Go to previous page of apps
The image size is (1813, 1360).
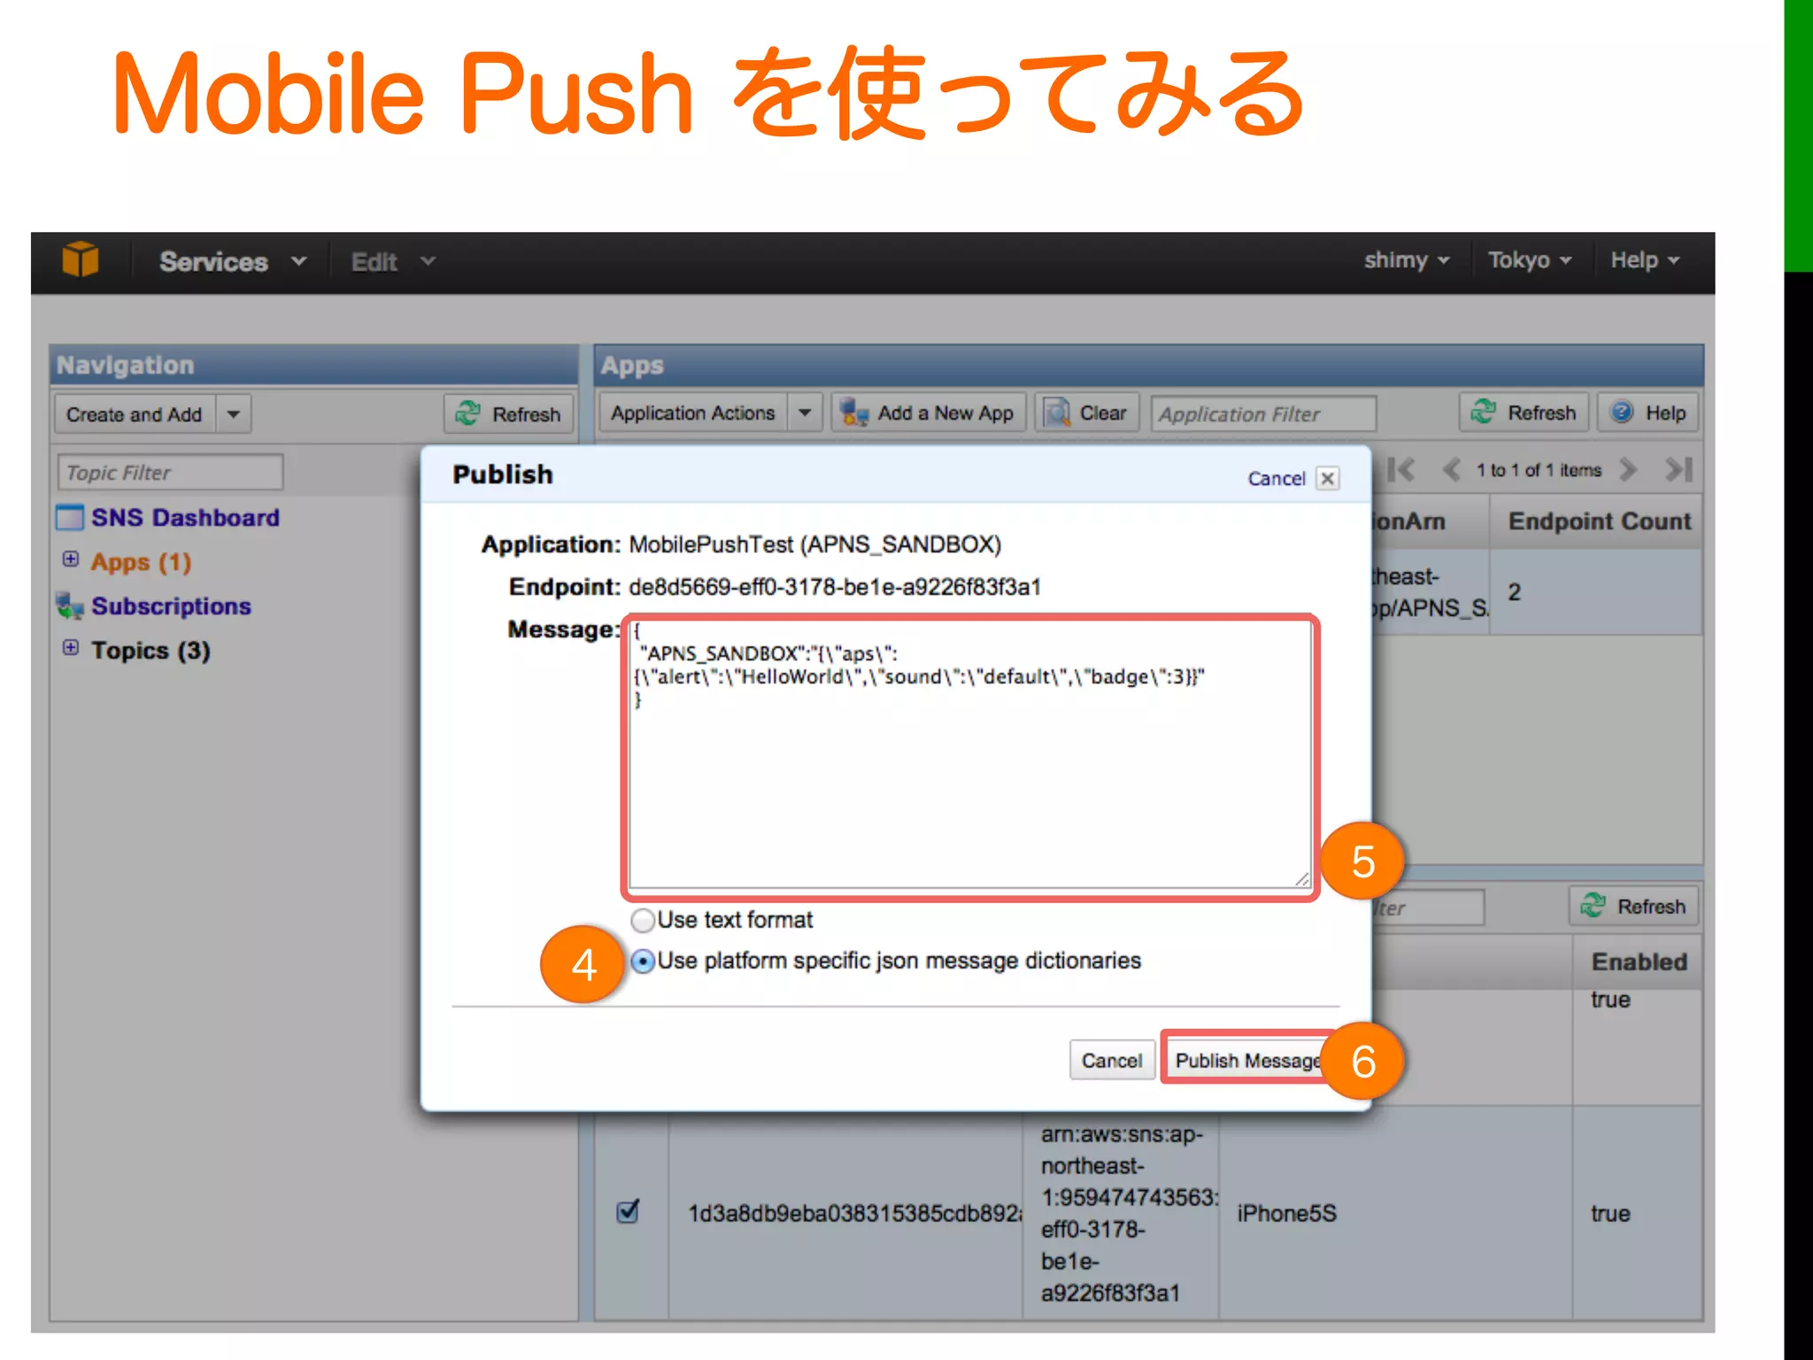(1450, 469)
